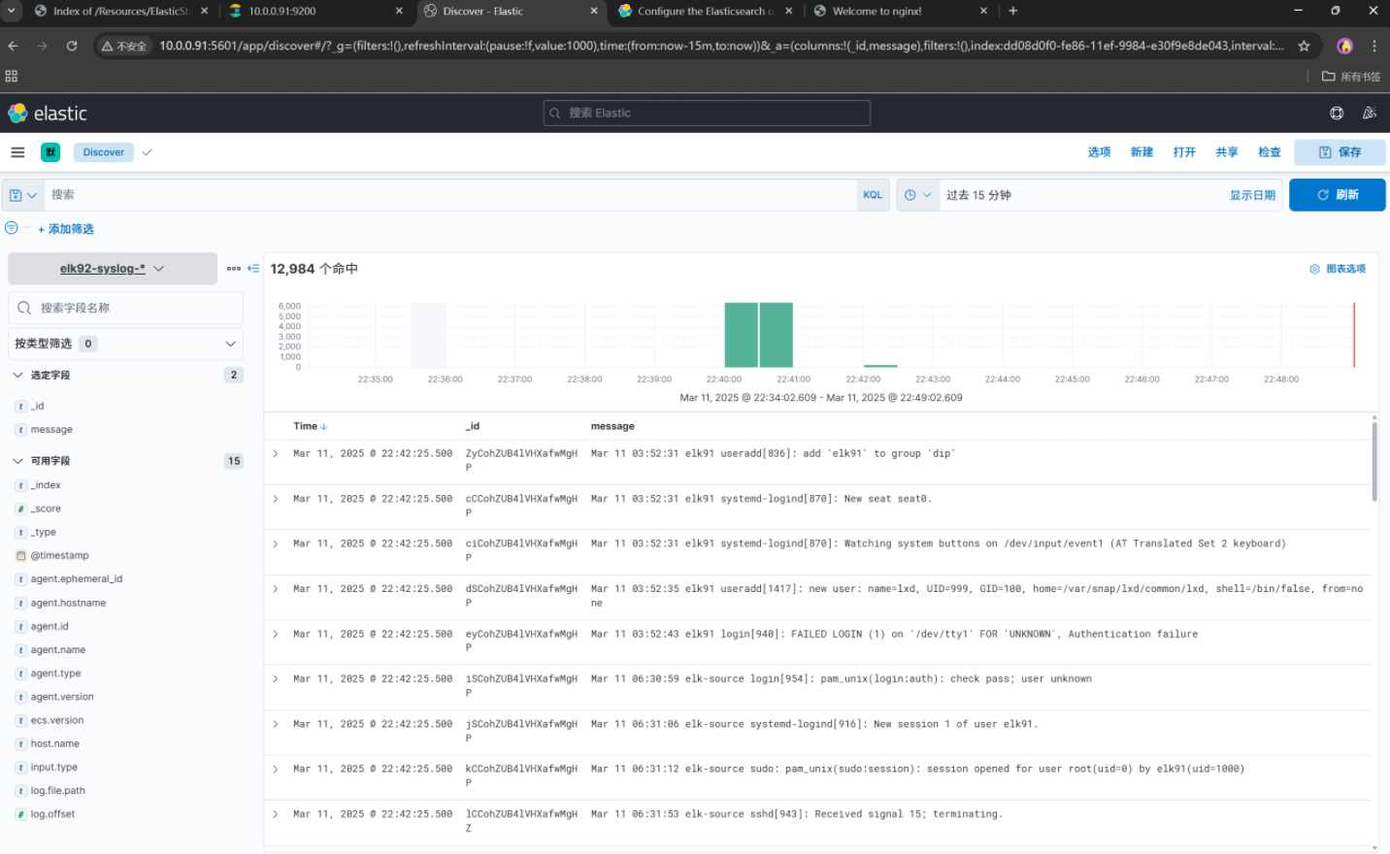Open the Chrome tab search dropdown
The image size is (1390, 854).
pos(13,11)
